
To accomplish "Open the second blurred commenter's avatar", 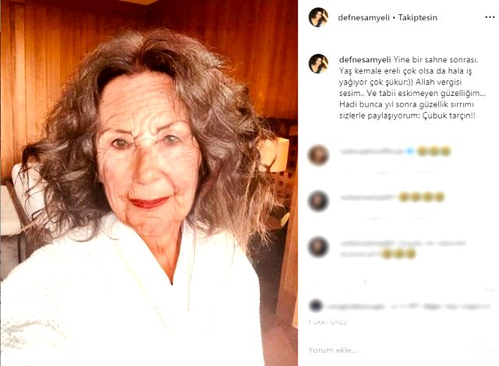I will click(x=318, y=201).
